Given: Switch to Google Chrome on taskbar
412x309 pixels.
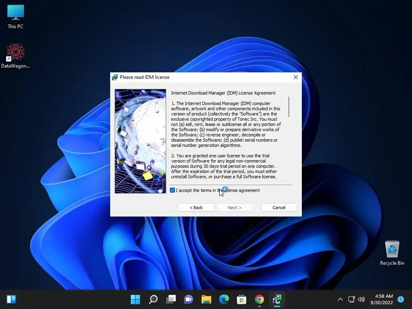Looking at the screenshot, I should point(260,299).
